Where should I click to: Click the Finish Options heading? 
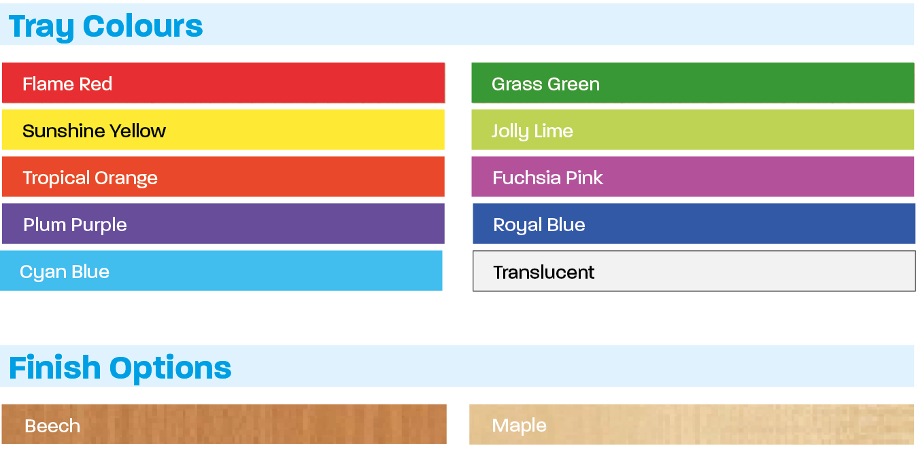tap(120, 368)
